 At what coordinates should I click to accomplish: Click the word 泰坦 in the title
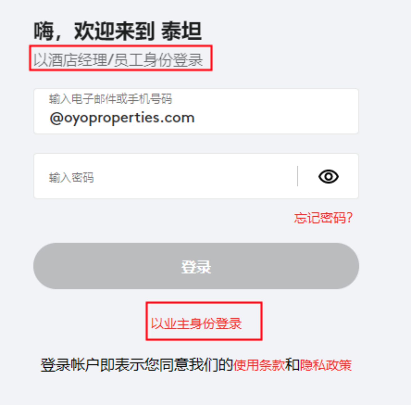tap(181, 31)
